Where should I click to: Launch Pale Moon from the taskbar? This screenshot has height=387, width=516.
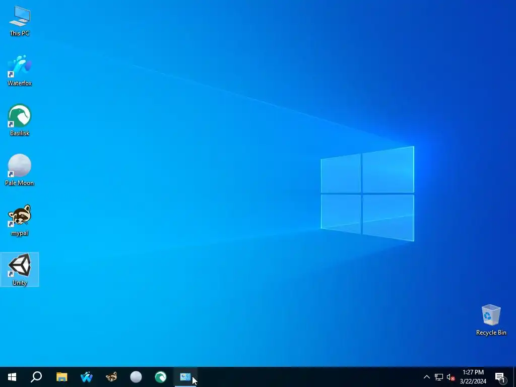point(136,377)
